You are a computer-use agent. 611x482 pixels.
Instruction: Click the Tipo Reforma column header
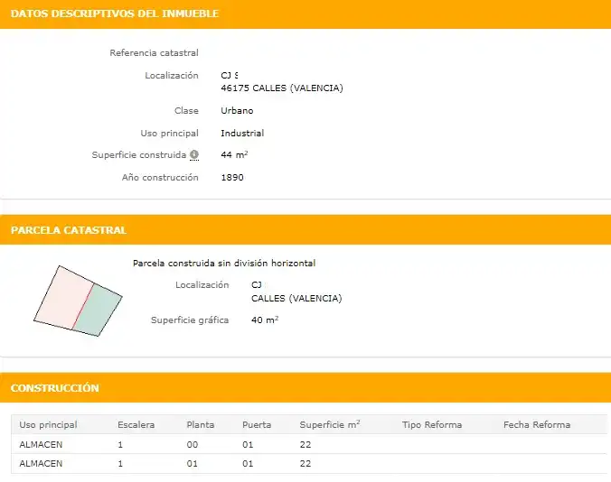click(432, 425)
